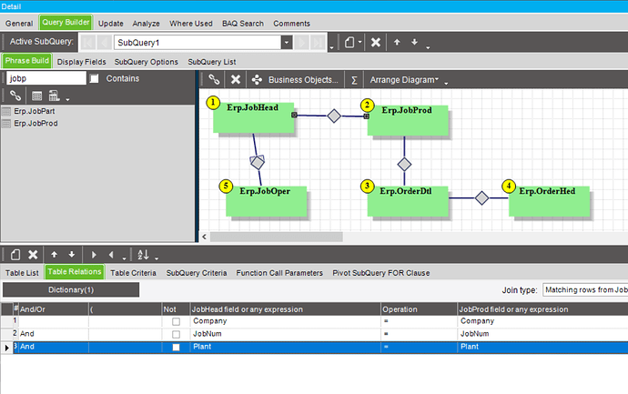This screenshot has width=628, height=394.
Task: Click the new relation icon in lower toolbar
Action: [15, 255]
